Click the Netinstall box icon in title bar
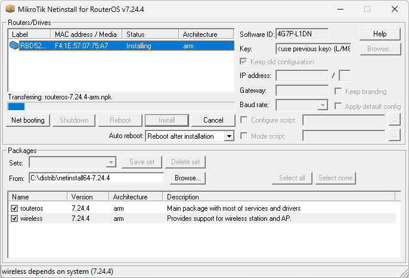Viewport: 409px width, 278px height. pyautogui.click(x=10, y=9)
